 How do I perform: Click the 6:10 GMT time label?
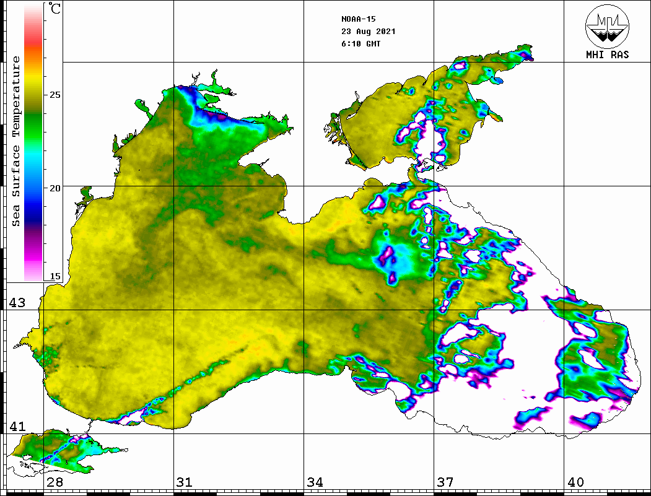point(360,44)
